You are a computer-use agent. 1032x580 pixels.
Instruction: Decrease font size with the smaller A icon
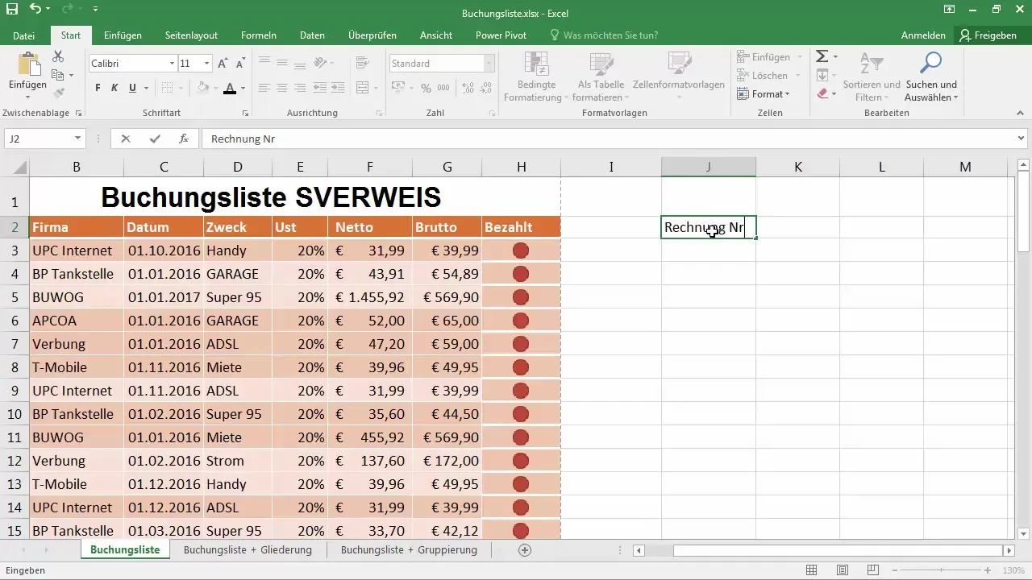[239, 63]
